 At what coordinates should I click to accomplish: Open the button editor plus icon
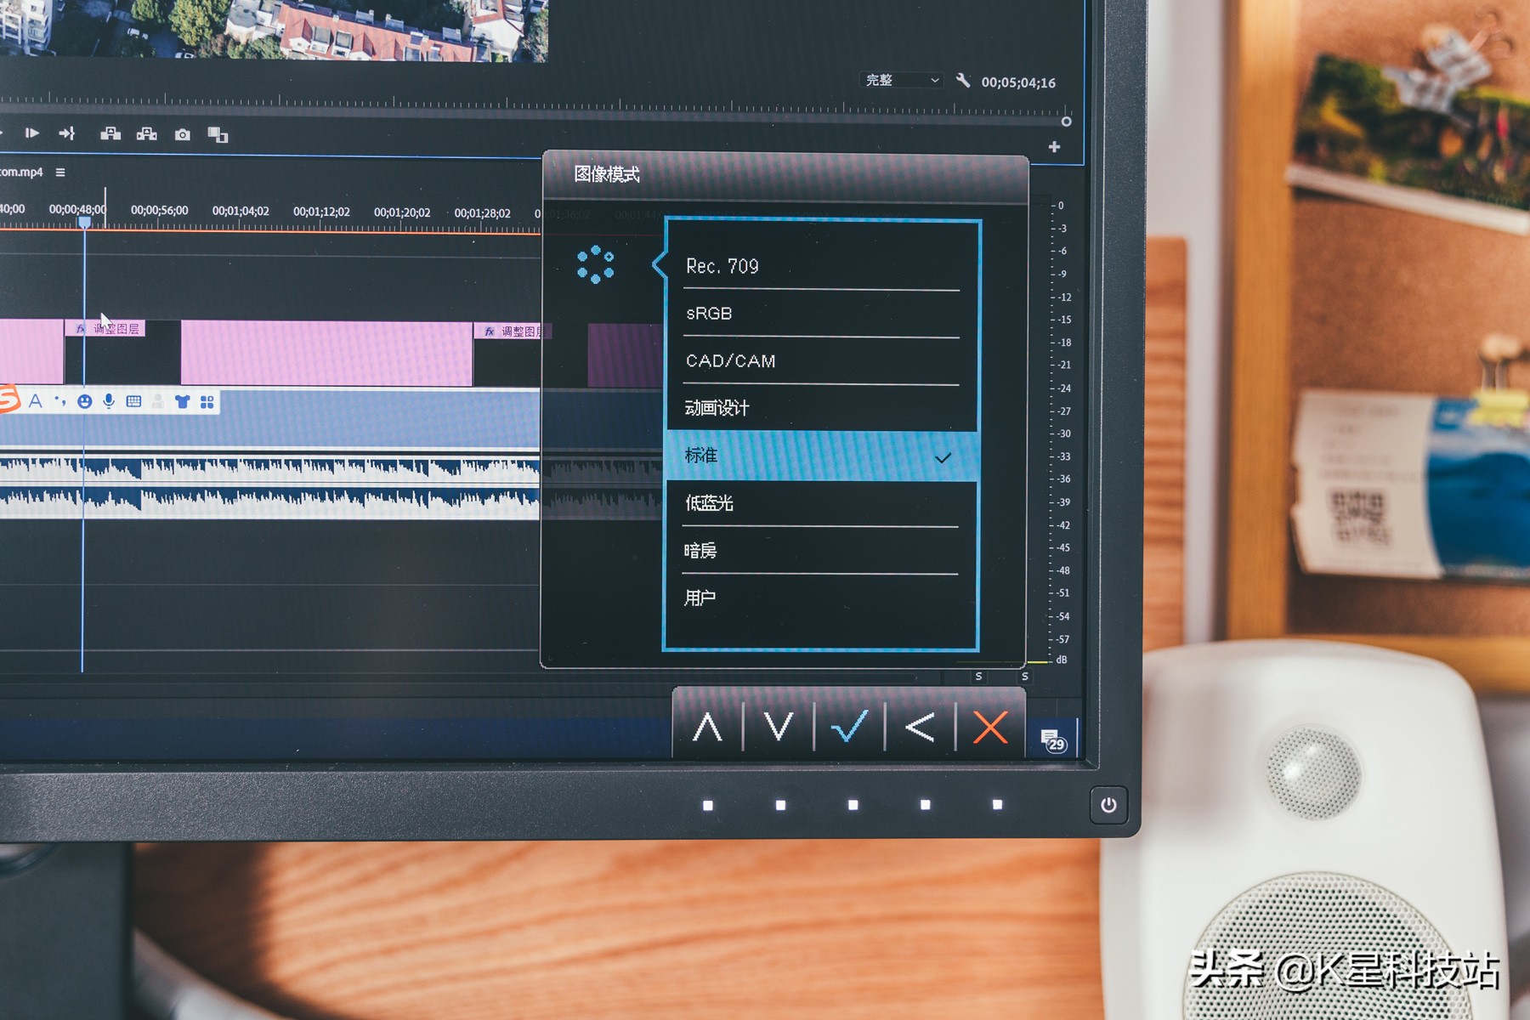pos(1055,147)
